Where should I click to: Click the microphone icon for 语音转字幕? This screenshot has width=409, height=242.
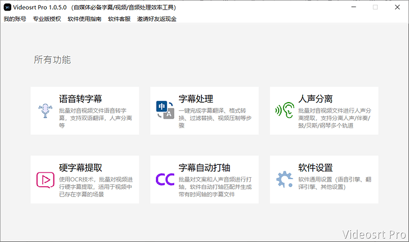coord(46,111)
